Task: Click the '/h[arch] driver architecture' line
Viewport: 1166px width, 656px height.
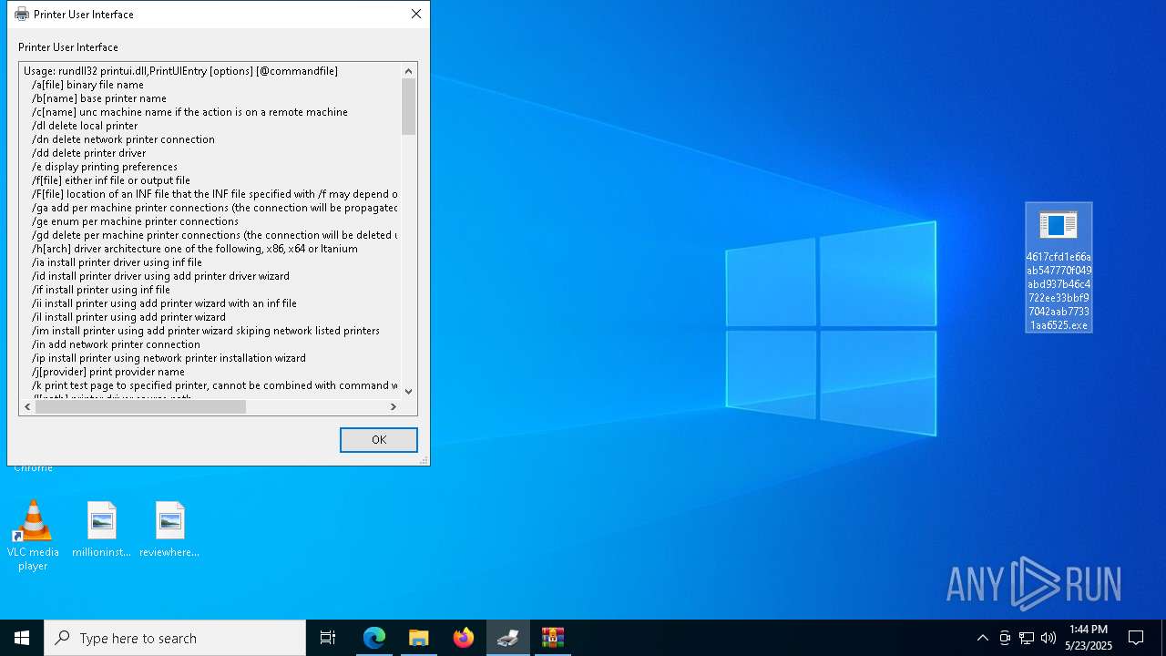Action: point(195,249)
